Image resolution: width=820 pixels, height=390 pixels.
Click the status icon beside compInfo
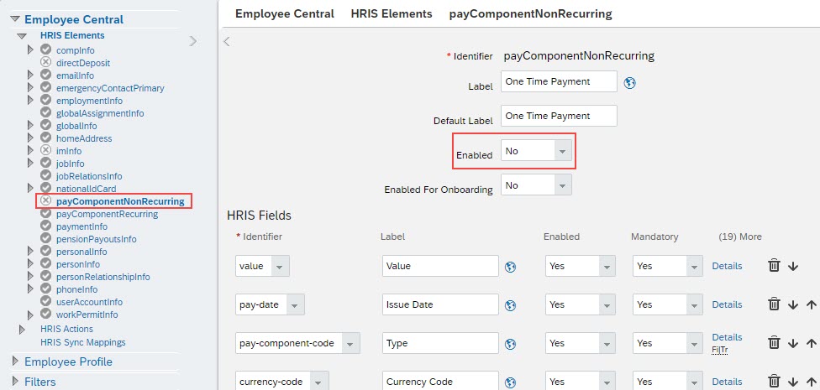pos(46,49)
